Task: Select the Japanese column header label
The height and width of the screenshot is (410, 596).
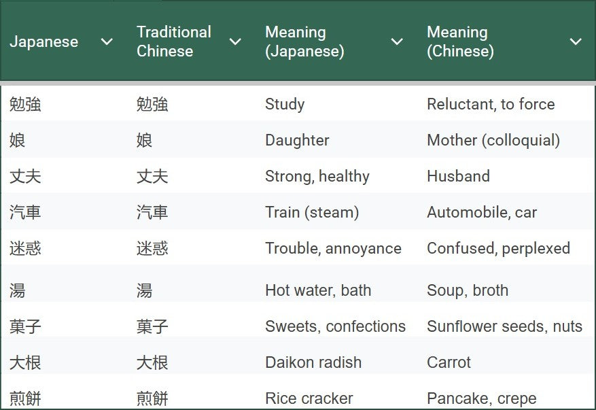Action: point(43,41)
